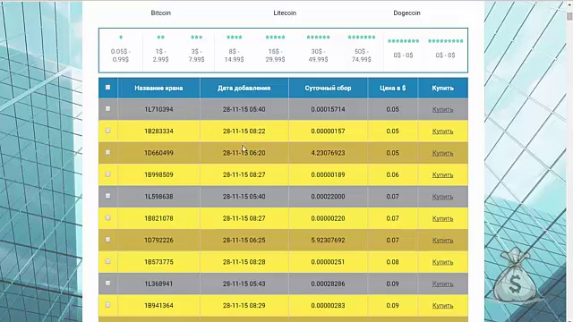Viewport: 573px width, 322px height.
Task: Tick checkbox for faucet 1L368941
Action: point(107,283)
